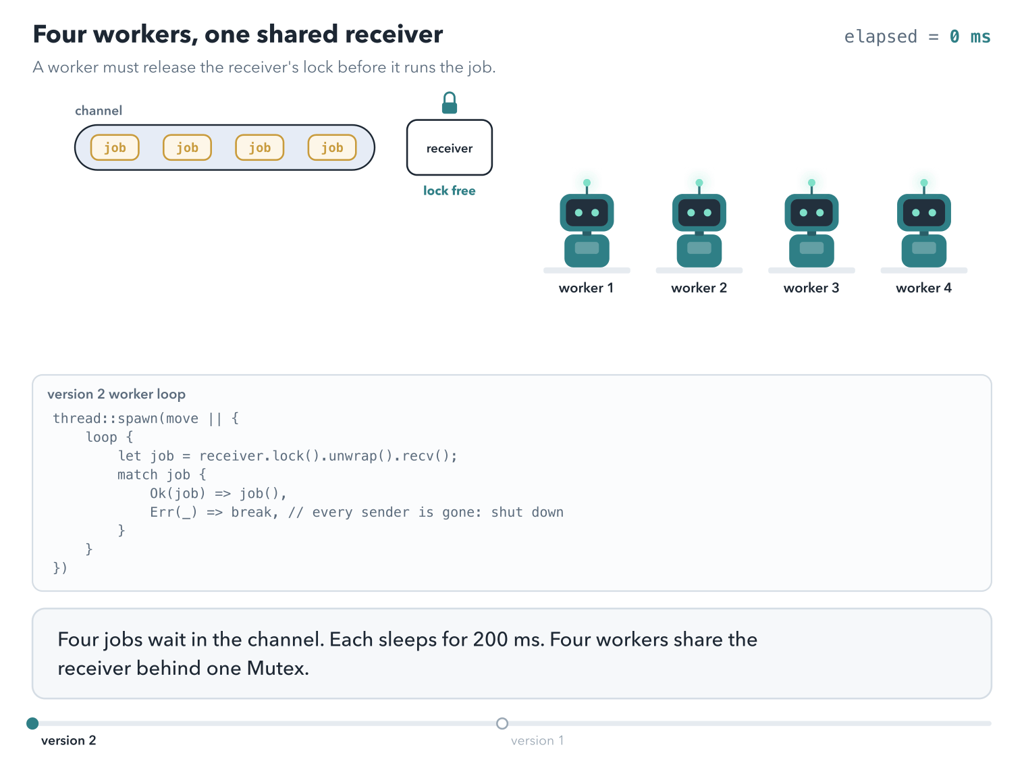Click the padlock icon above the receiver
The image size is (1024, 766).
click(450, 103)
